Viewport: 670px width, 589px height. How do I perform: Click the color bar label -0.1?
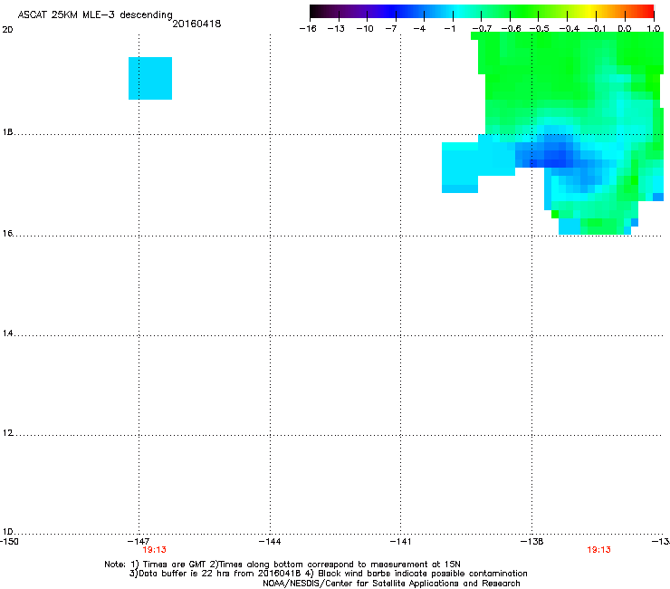pos(597,29)
